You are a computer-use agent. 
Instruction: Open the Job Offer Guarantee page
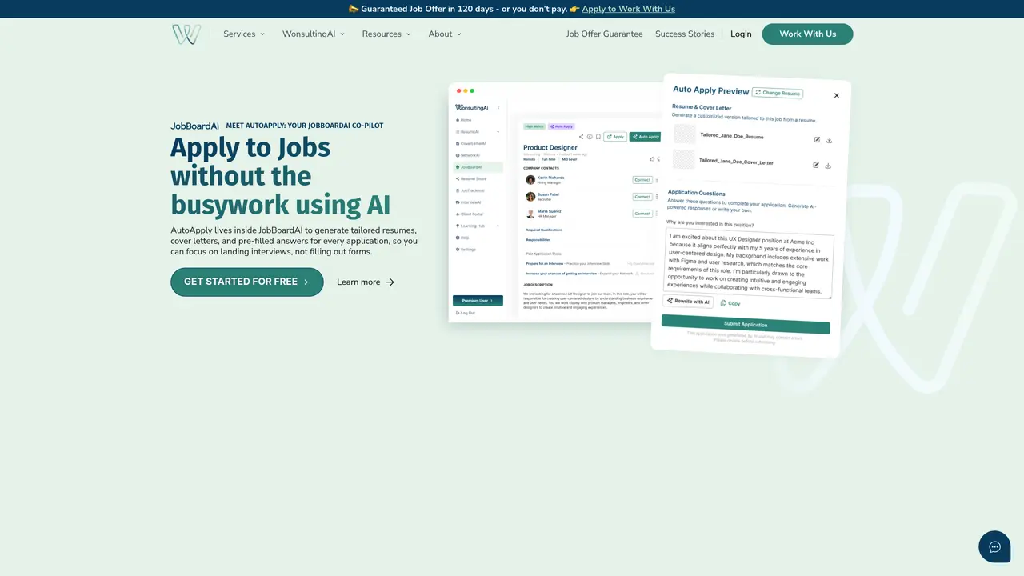point(605,34)
